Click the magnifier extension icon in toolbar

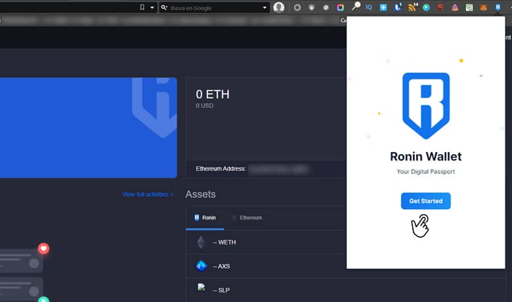tap(356, 6)
